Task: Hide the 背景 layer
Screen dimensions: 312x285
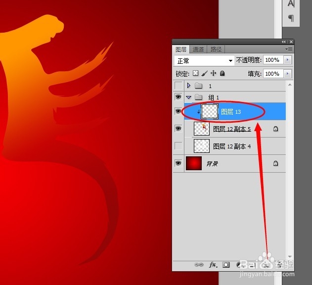Action: [178, 163]
